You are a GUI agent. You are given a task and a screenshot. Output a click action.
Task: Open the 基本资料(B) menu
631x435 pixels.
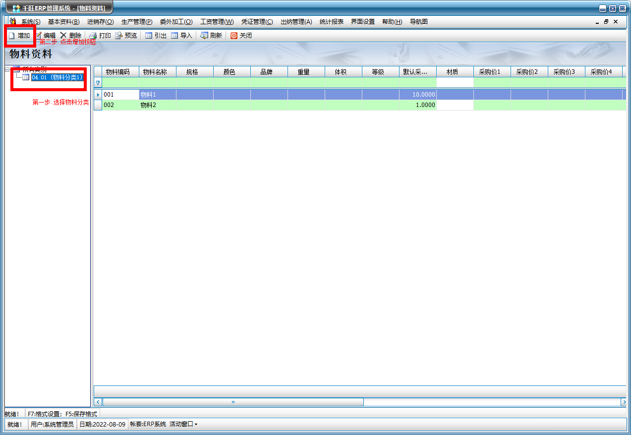(63, 22)
